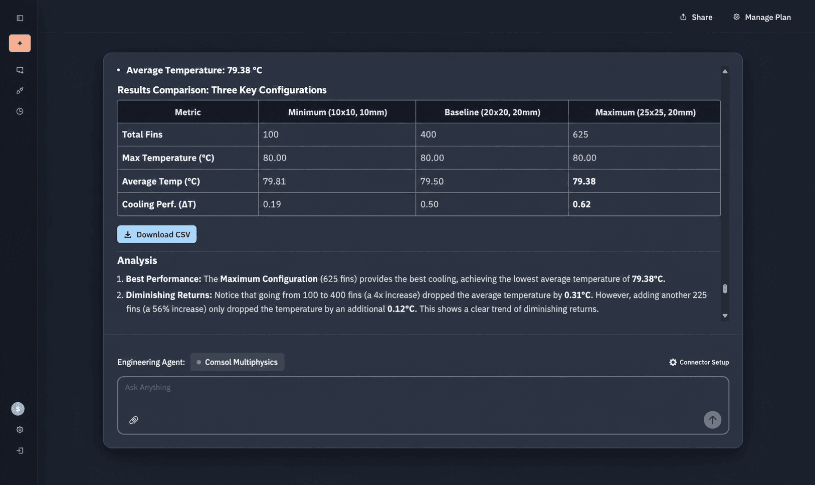
Task: Click scrollbar down arrow
Action: pos(725,315)
